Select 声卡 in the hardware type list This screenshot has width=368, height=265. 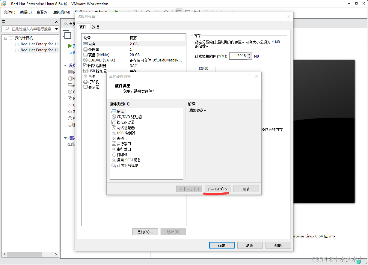[x=118, y=138]
